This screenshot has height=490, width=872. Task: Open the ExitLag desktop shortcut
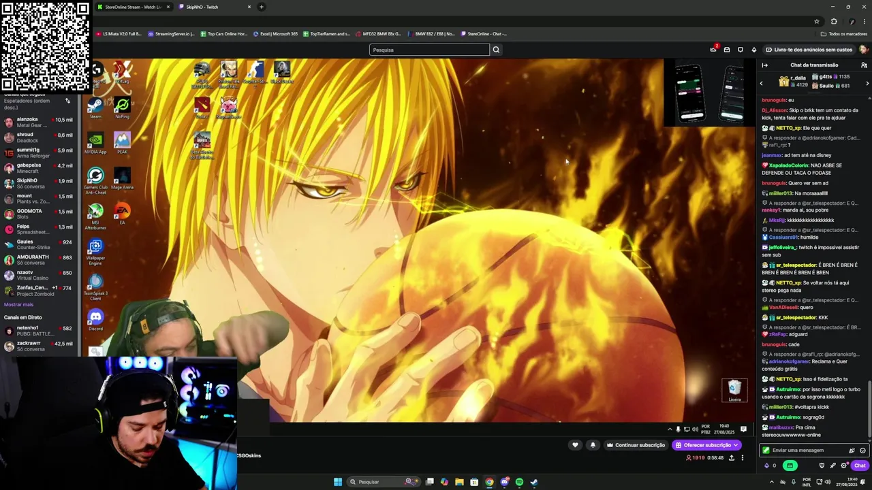pos(122,72)
